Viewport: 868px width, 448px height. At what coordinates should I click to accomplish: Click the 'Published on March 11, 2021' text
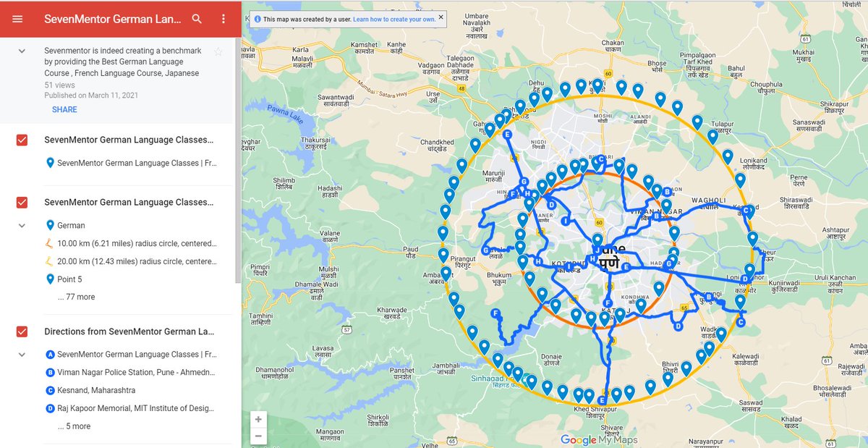coord(91,95)
